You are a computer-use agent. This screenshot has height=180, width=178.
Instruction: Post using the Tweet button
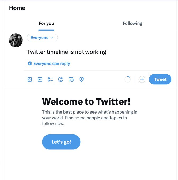(x=160, y=79)
